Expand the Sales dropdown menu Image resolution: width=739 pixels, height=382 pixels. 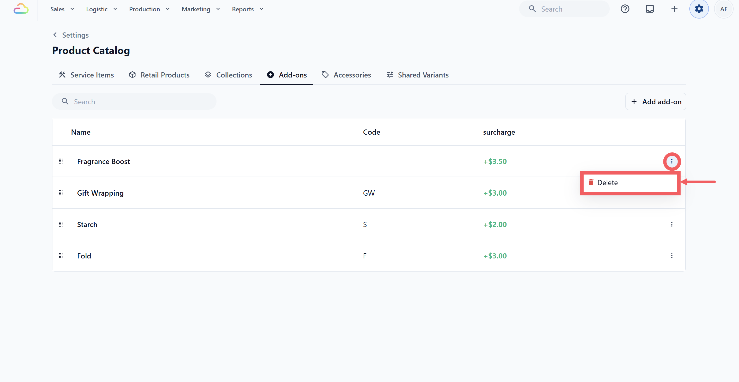62,9
